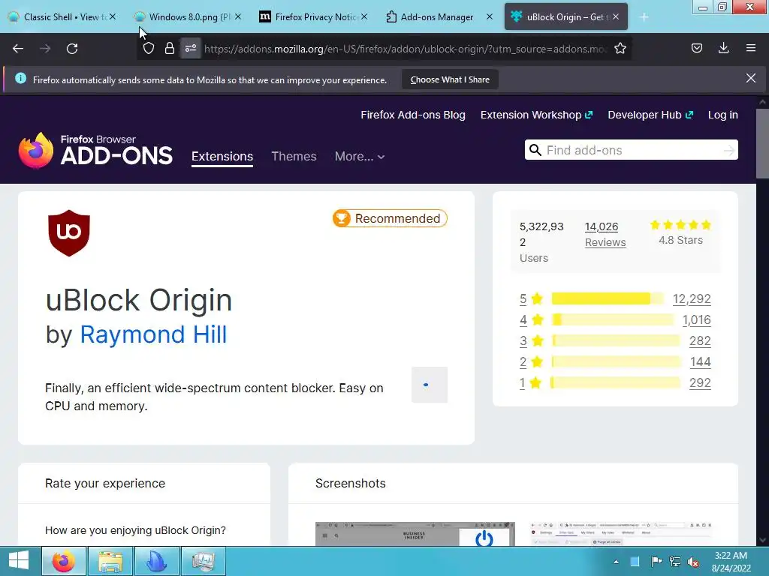Click the muted volume tray icon

pyautogui.click(x=693, y=562)
